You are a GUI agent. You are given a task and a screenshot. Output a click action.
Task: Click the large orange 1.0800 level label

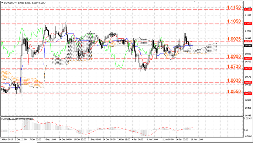[x=234, y=56]
